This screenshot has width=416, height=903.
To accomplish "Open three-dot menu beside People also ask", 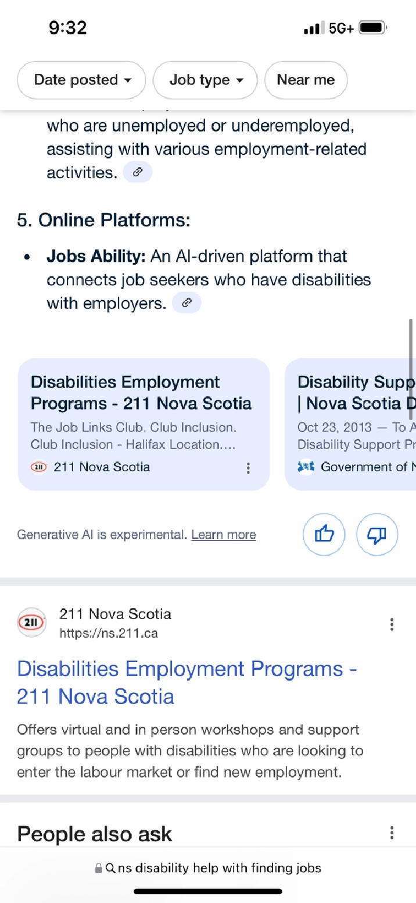I will [392, 833].
